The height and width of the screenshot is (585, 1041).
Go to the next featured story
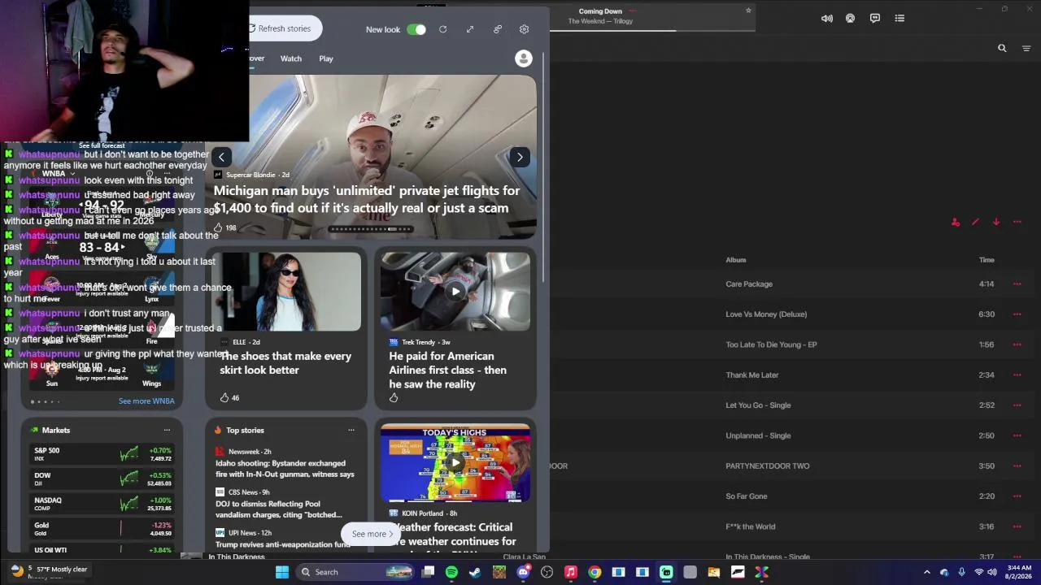(x=520, y=157)
